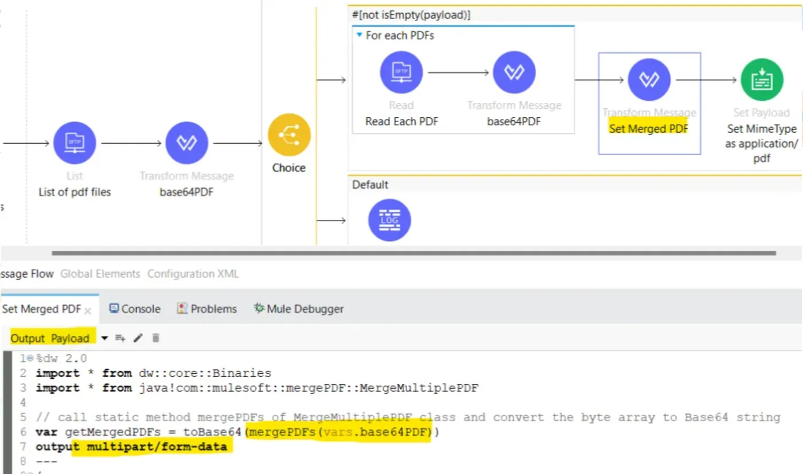Click the pencil edit icon in the transform toolbar
803x474 pixels.
point(138,338)
